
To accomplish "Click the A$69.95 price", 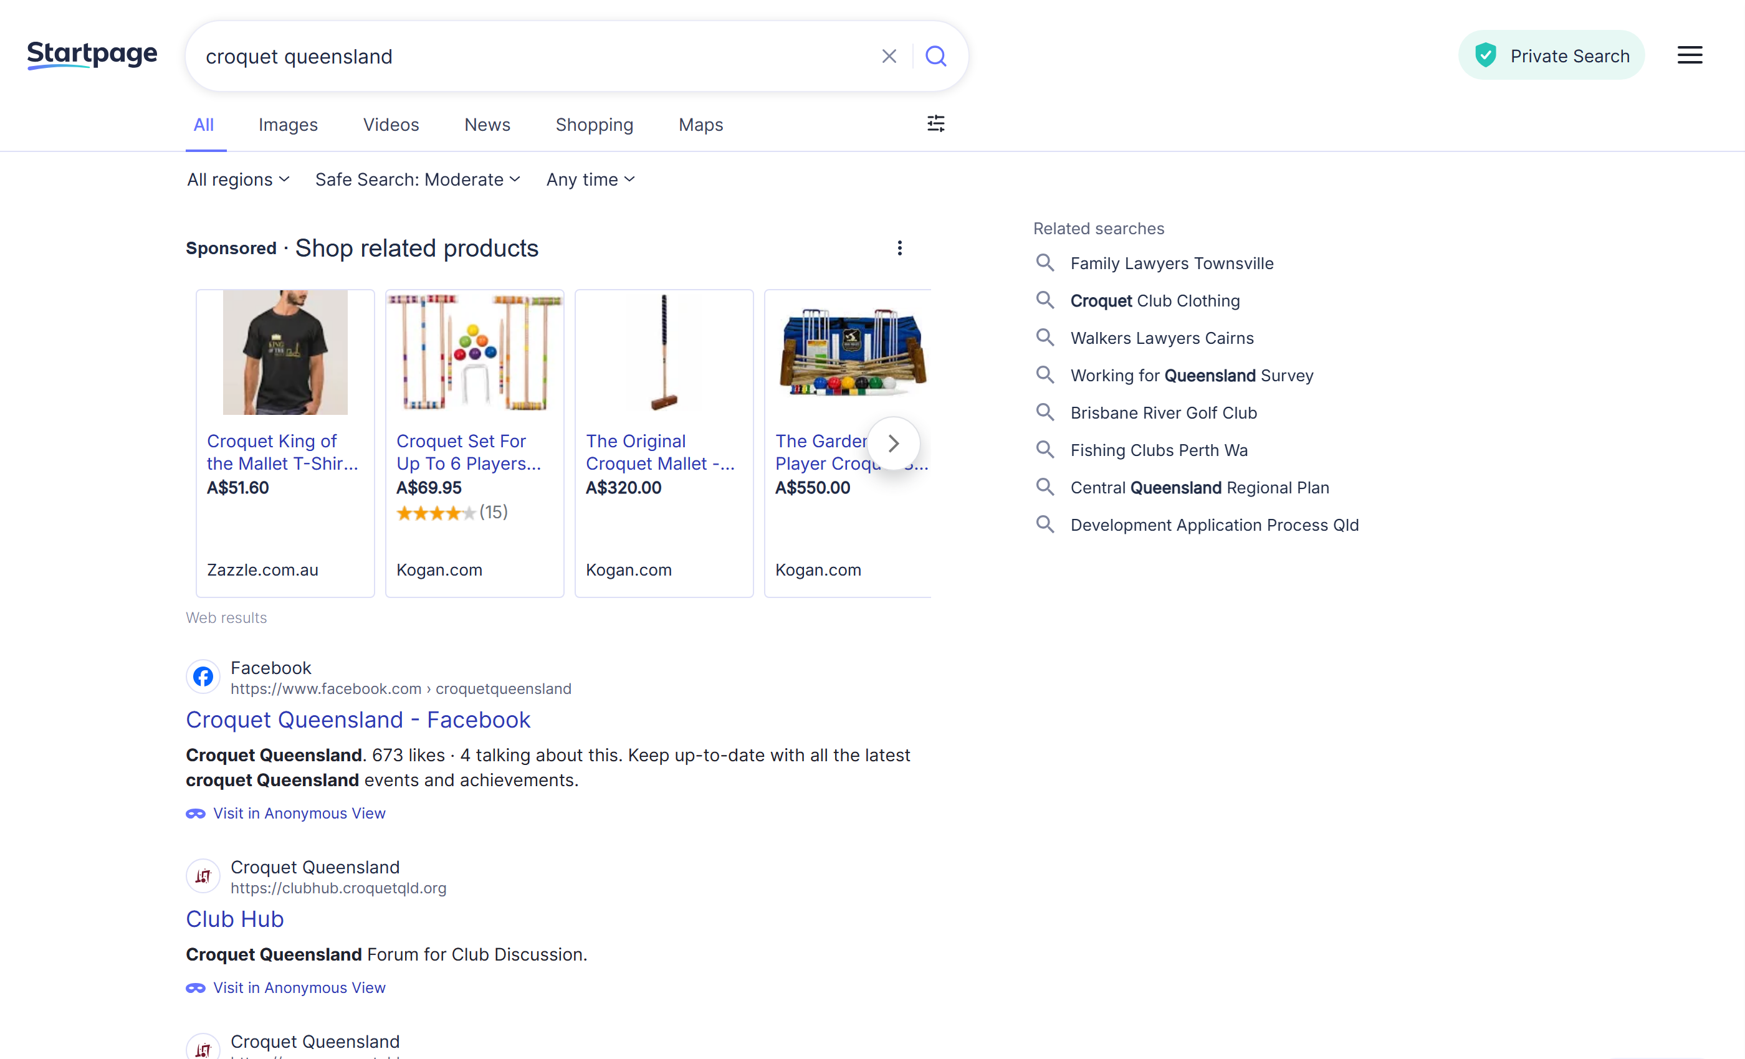I will [x=429, y=488].
